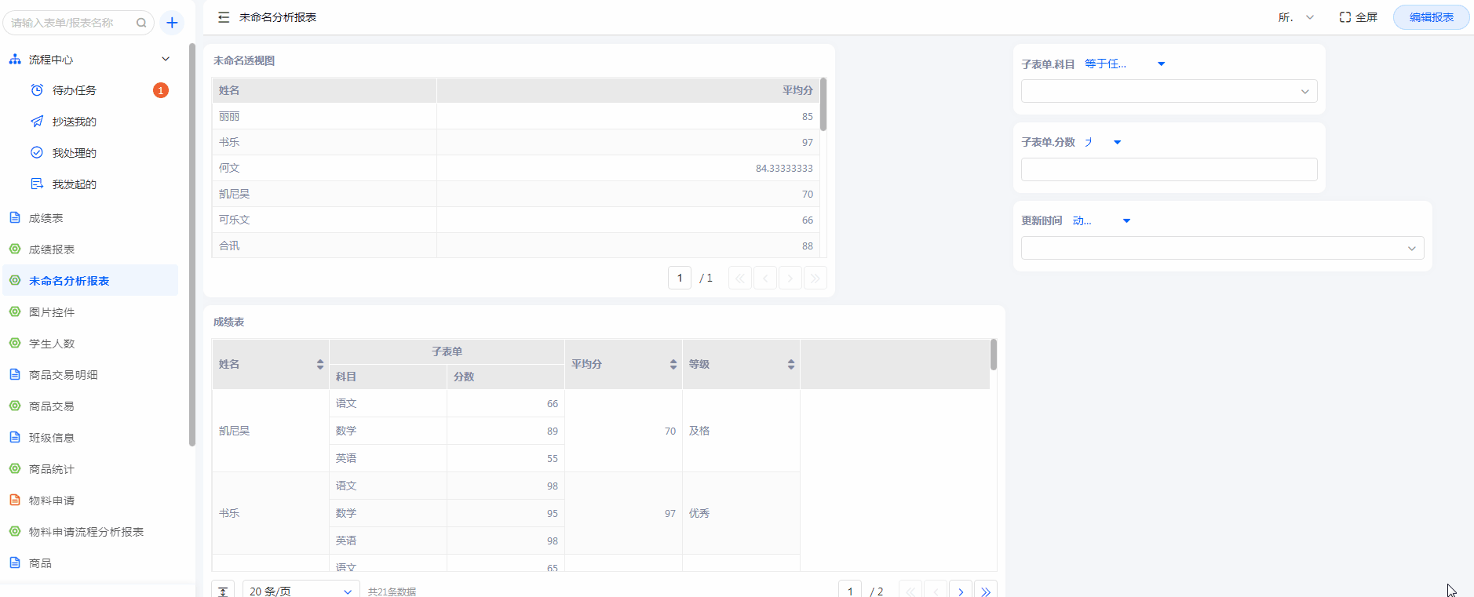This screenshot has width=1474, height=597.
Task: Open the 20 条/页 page size dropdown
Action: click(301, 592)
